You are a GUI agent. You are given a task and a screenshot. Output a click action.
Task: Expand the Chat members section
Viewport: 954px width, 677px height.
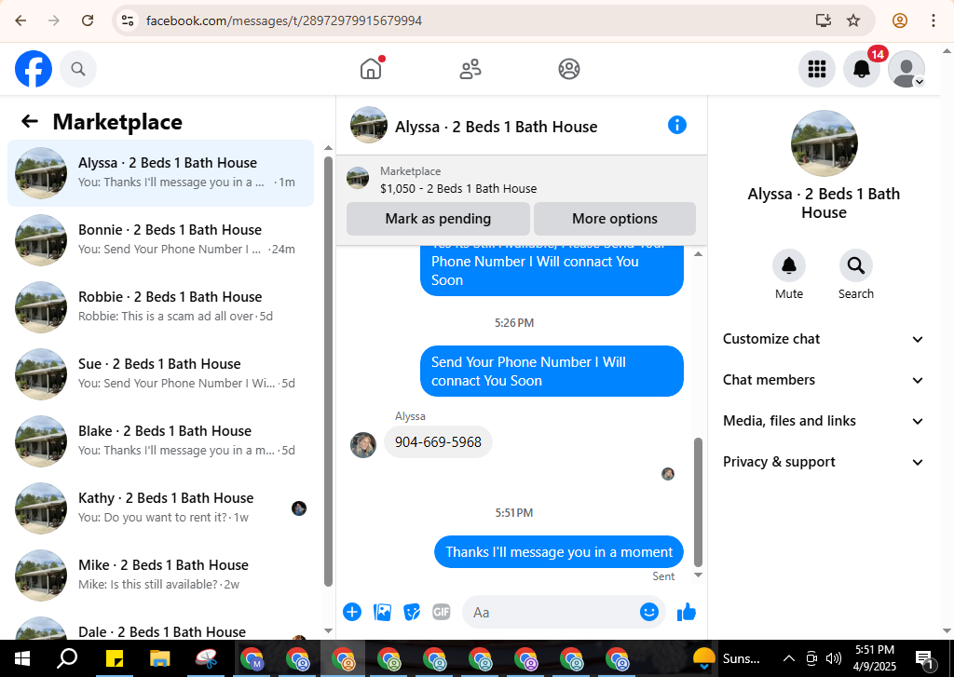click(x=824, y=380)
